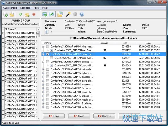Click the add folder icon

pyautogui.click(x=27, y=14)
